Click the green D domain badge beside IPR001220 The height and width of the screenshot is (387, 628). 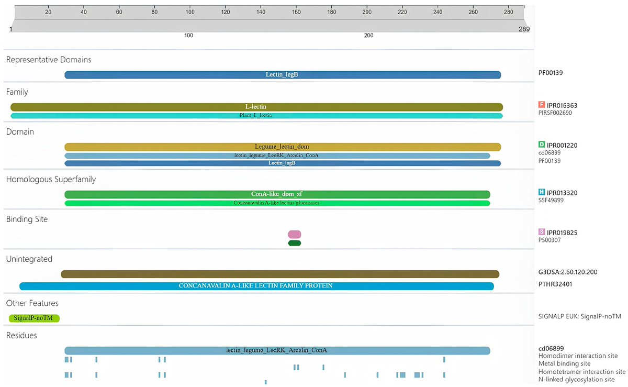(542, 144)
